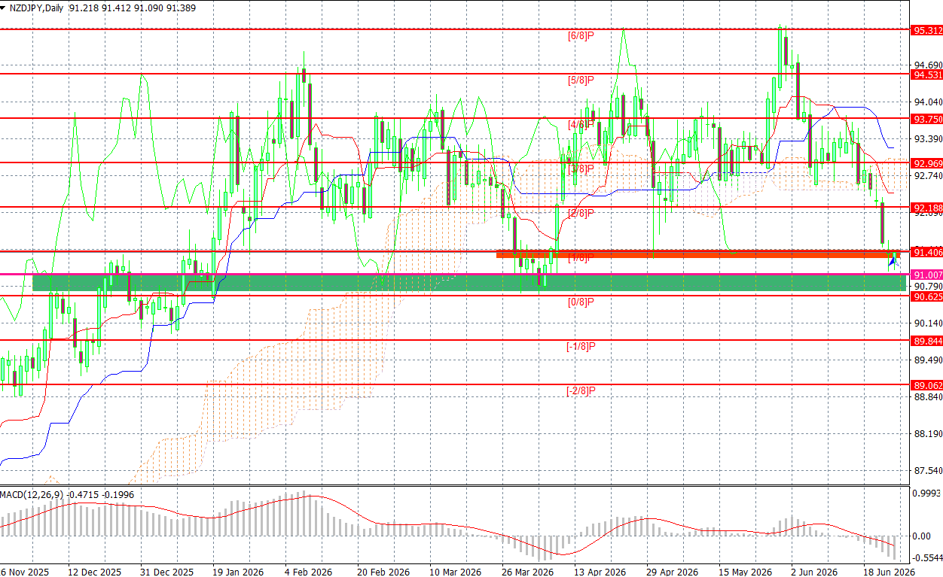Select the green support zone rectangle
Screen dimensions: 943x577
pos(469,282)
